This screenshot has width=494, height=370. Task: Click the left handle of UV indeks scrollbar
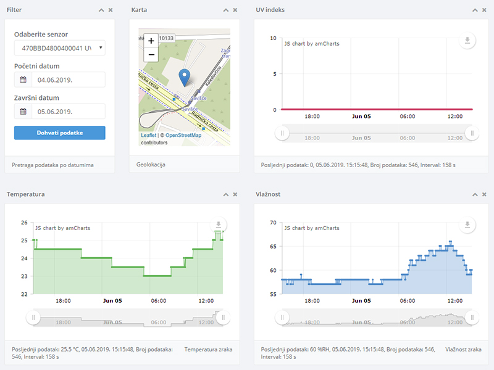[282, 133]
